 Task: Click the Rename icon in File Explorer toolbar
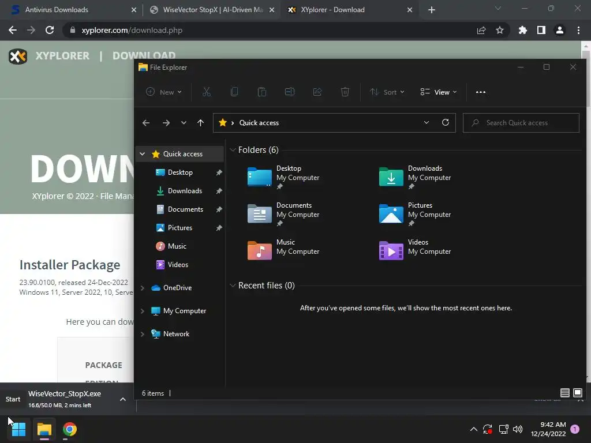(x=290, y=92)
